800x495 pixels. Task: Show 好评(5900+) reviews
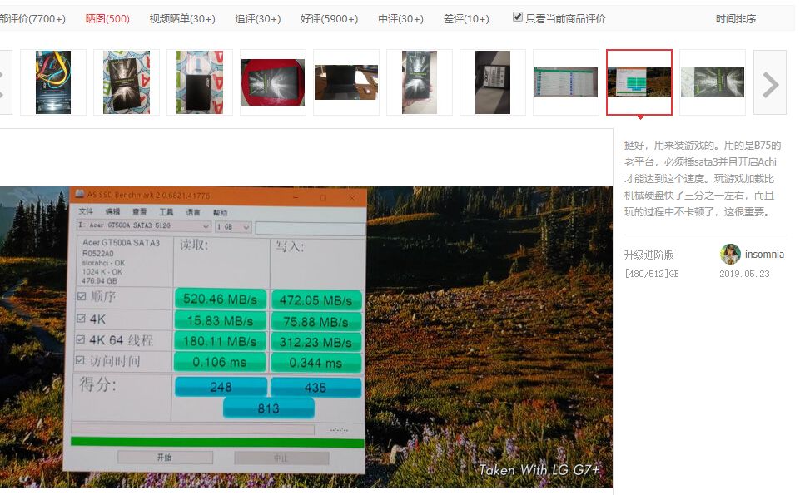point(329,19)
